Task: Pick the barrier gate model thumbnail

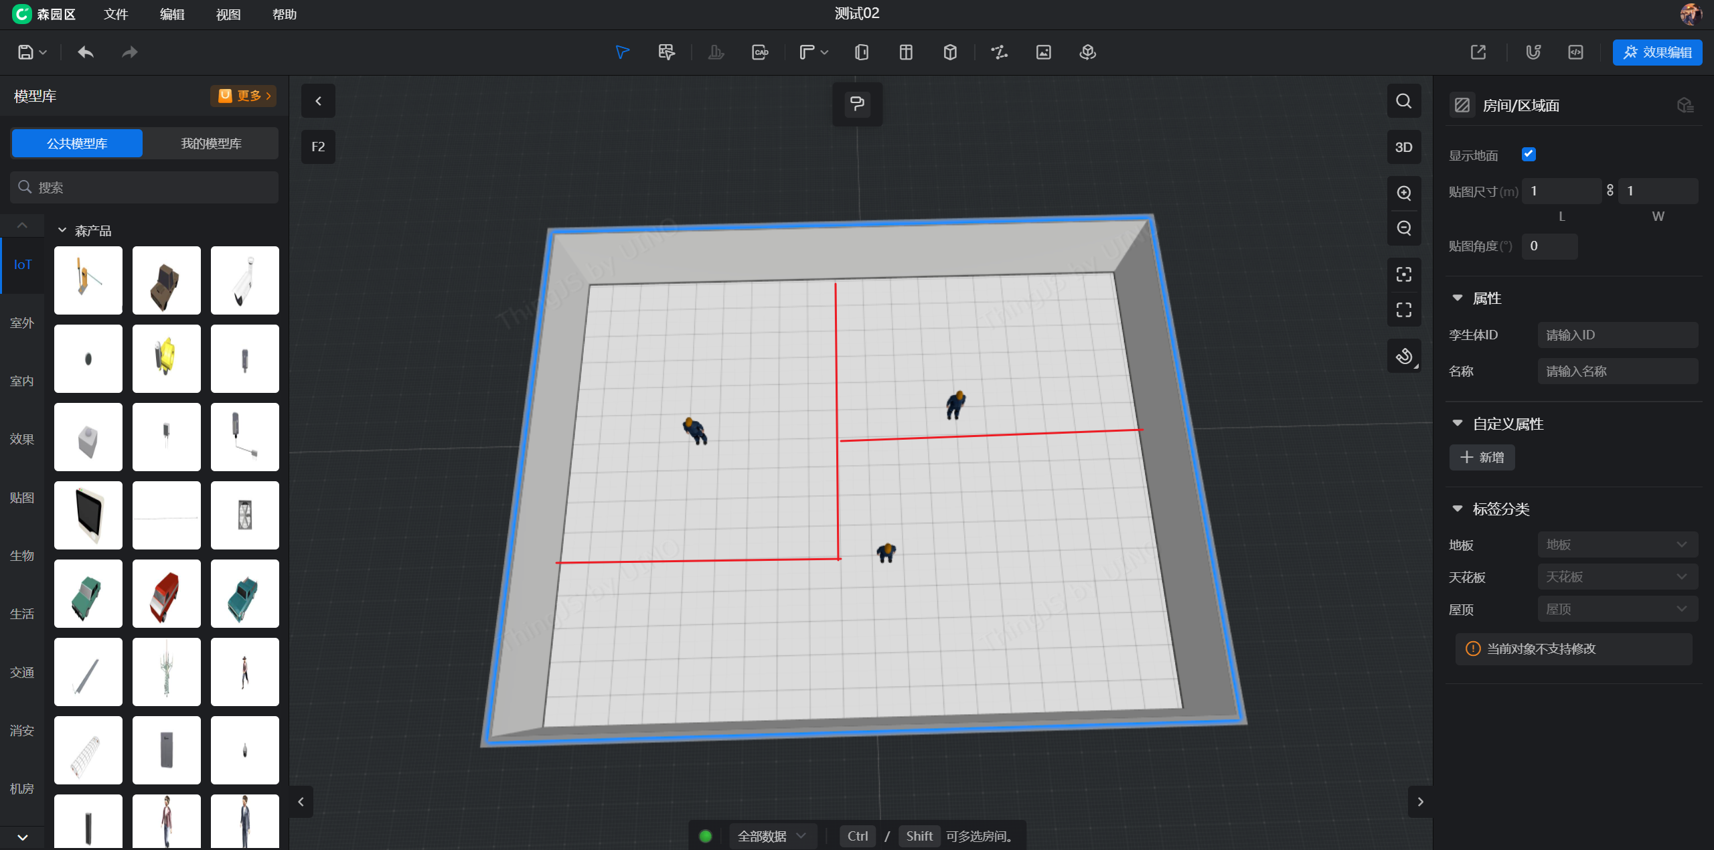Action: coord(88,280)
